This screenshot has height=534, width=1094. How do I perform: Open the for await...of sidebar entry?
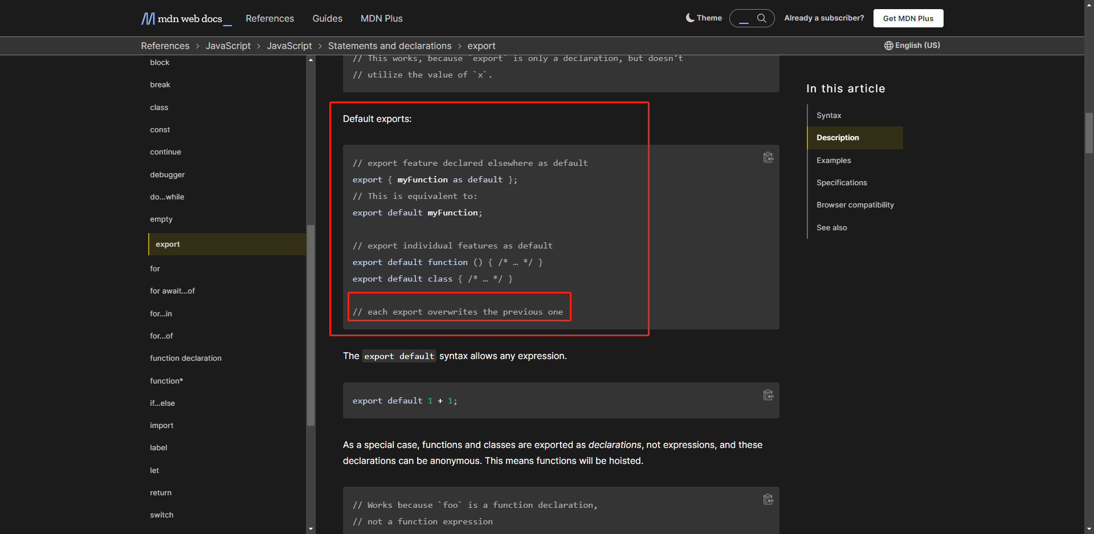pos(173,291)
